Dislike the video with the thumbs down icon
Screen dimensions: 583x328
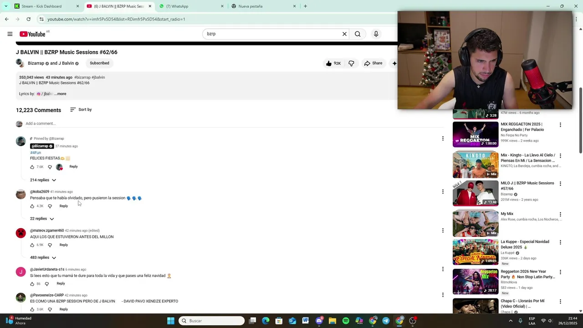351,63
